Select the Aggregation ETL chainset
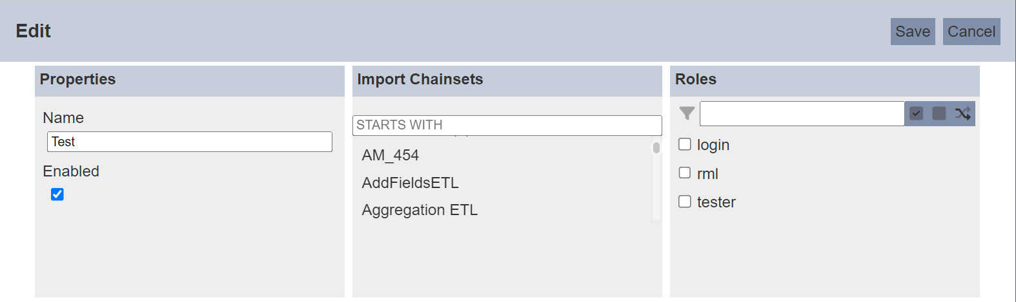 (x=420, y=210)
